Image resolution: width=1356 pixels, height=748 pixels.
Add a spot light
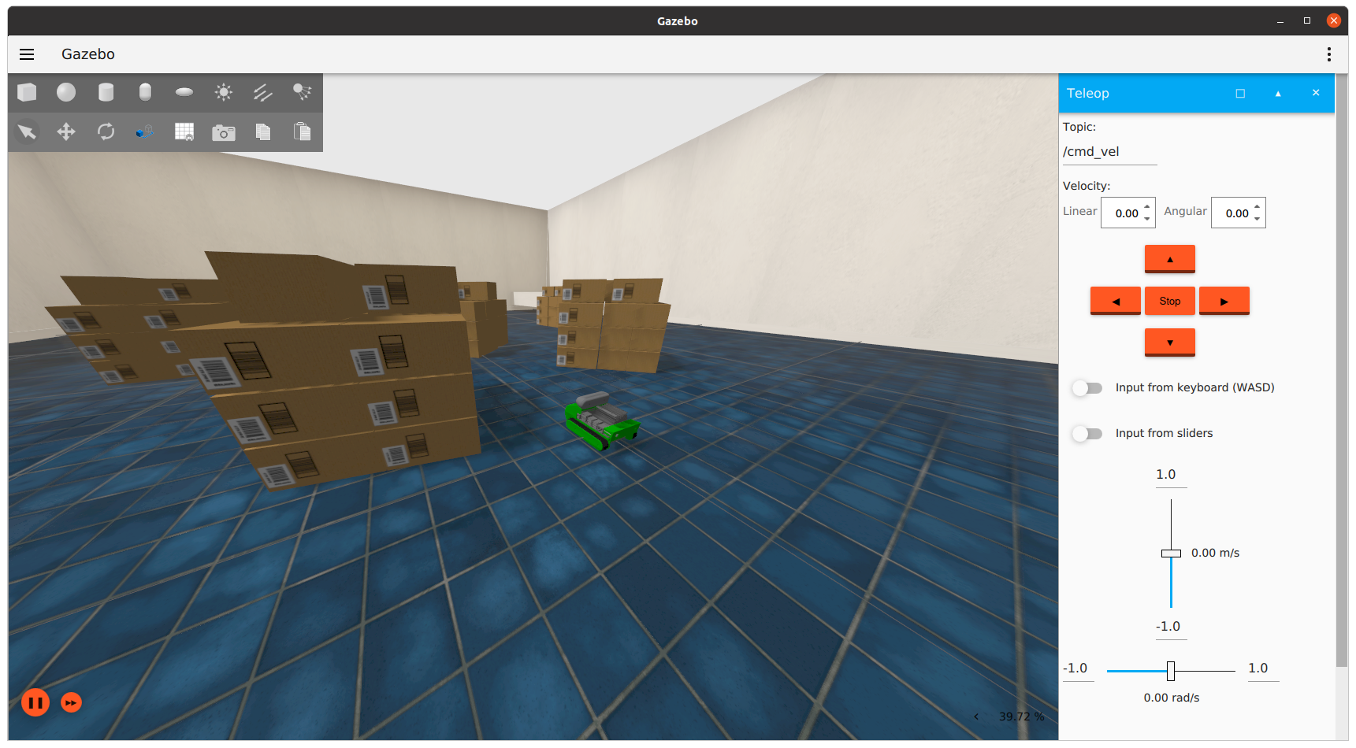(x=302, y=93)
